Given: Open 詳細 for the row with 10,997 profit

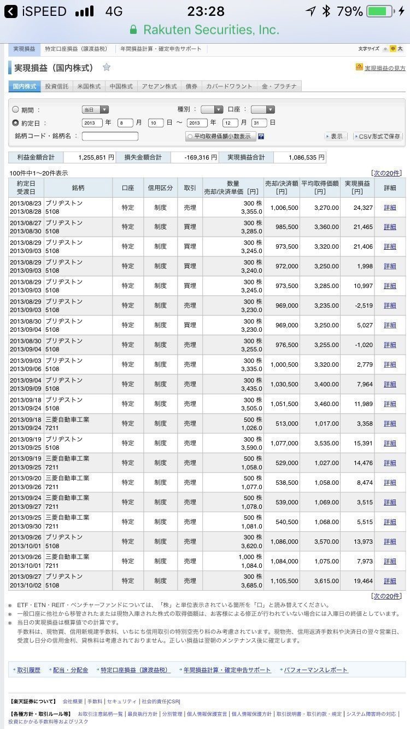Looking at the screenshot, I should (390, 286).
